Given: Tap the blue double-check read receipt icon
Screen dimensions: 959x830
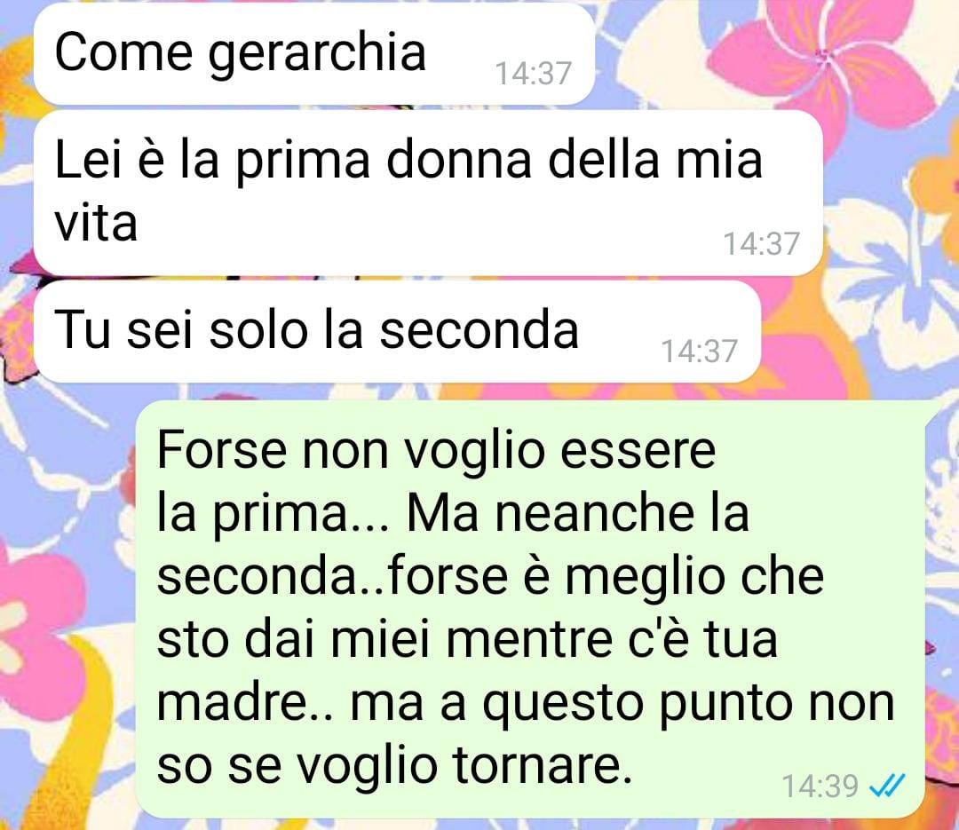Looking at the screenshot, I should pyautogui.click(x=886, y=786).
